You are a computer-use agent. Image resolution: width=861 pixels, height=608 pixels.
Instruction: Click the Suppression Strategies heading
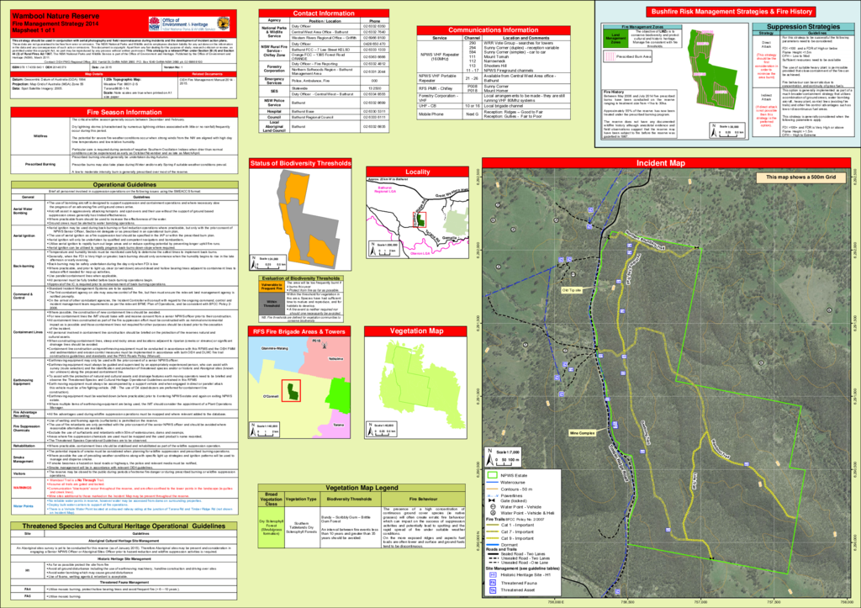(803, 26)
